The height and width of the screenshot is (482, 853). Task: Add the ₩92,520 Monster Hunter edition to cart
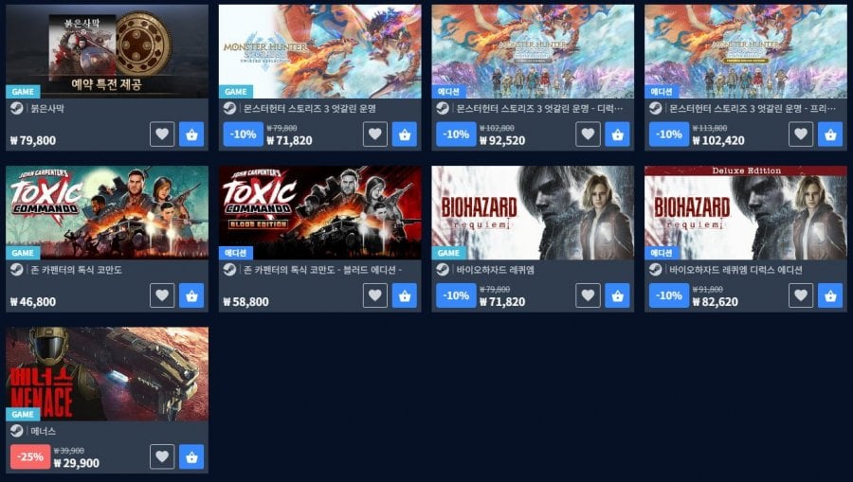[617, 134]
